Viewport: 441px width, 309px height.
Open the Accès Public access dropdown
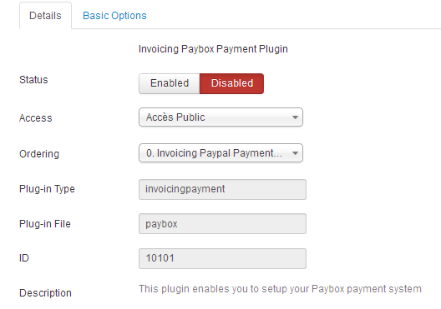220,117
